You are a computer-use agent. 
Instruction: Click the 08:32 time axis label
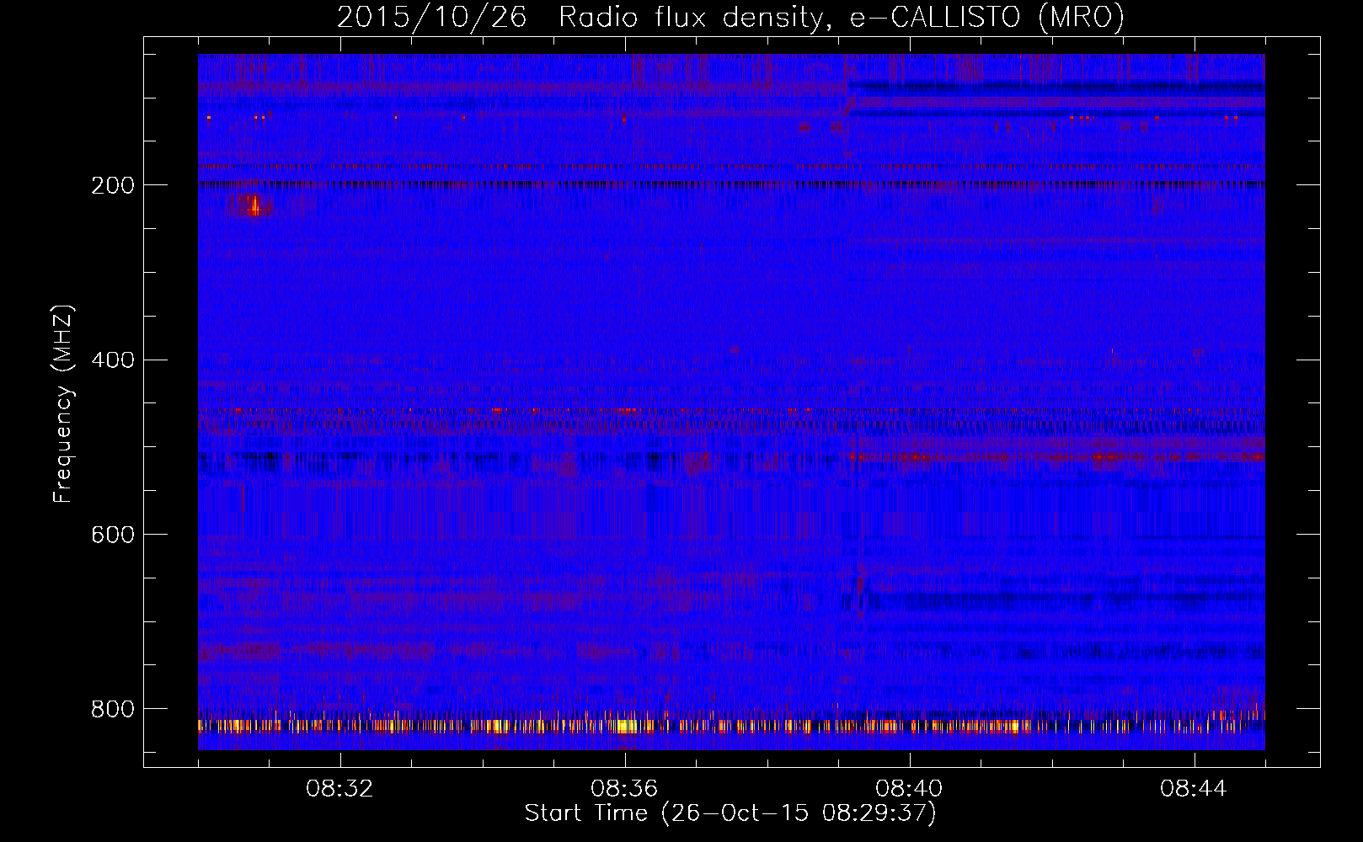point(340,788)
